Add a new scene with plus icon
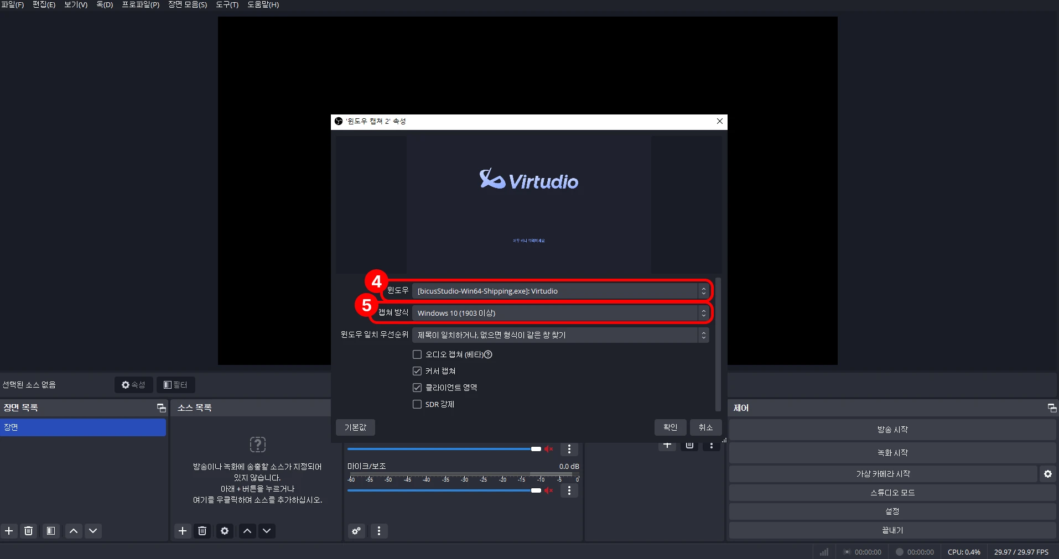The image size is (1059, 559). pos(9,531)
